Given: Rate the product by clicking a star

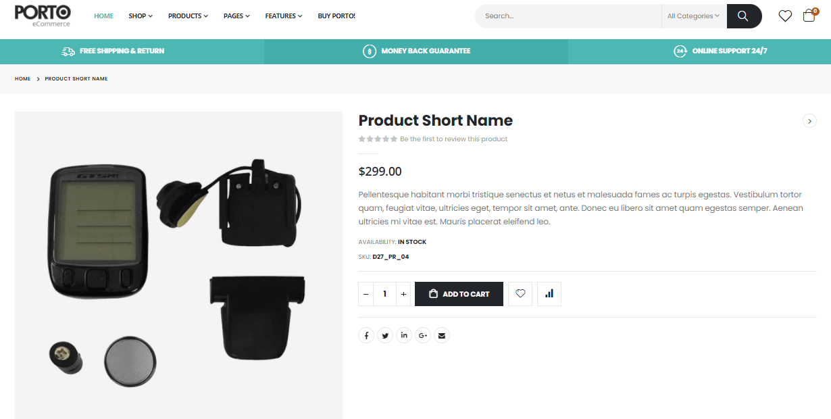Looking at the screenshot, I should pos(378,138).
